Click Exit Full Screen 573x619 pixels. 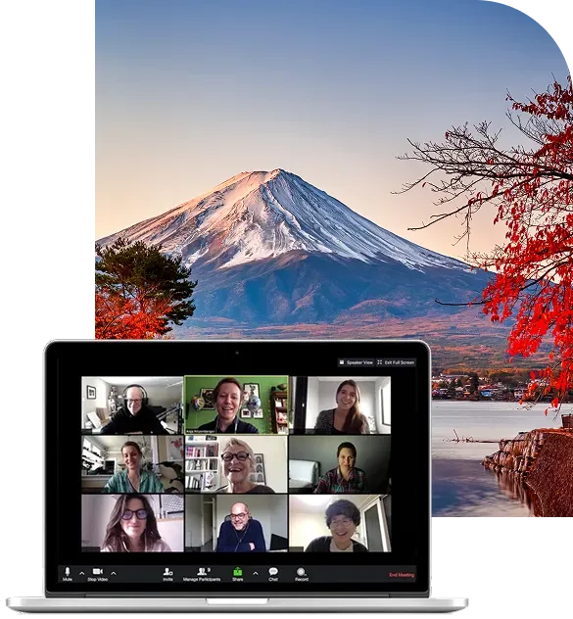[x=396, y=362]
